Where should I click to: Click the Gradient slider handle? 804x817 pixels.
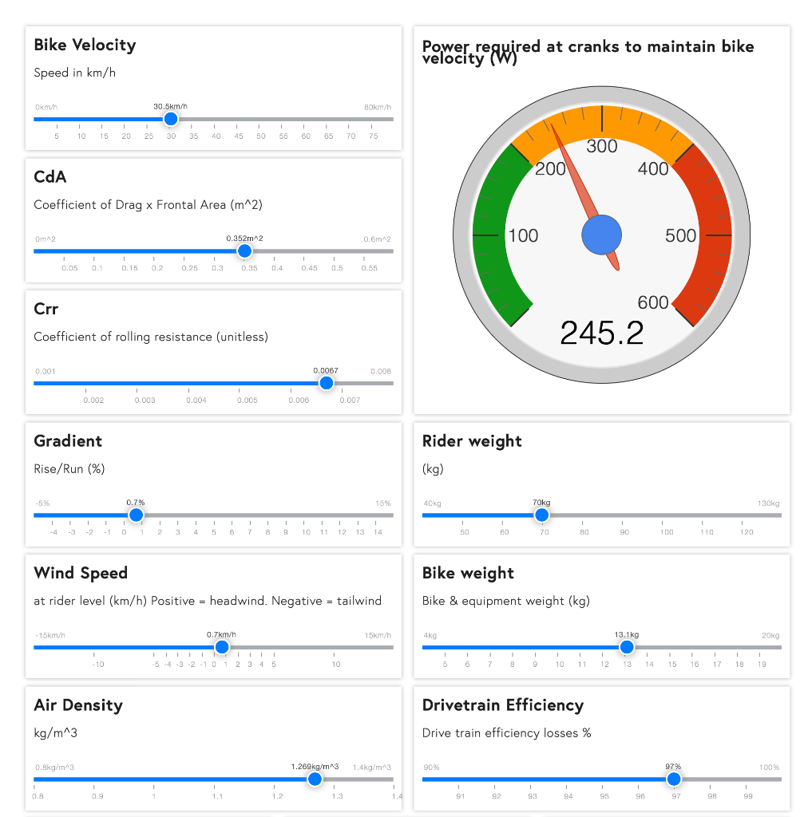click(136, 515)
